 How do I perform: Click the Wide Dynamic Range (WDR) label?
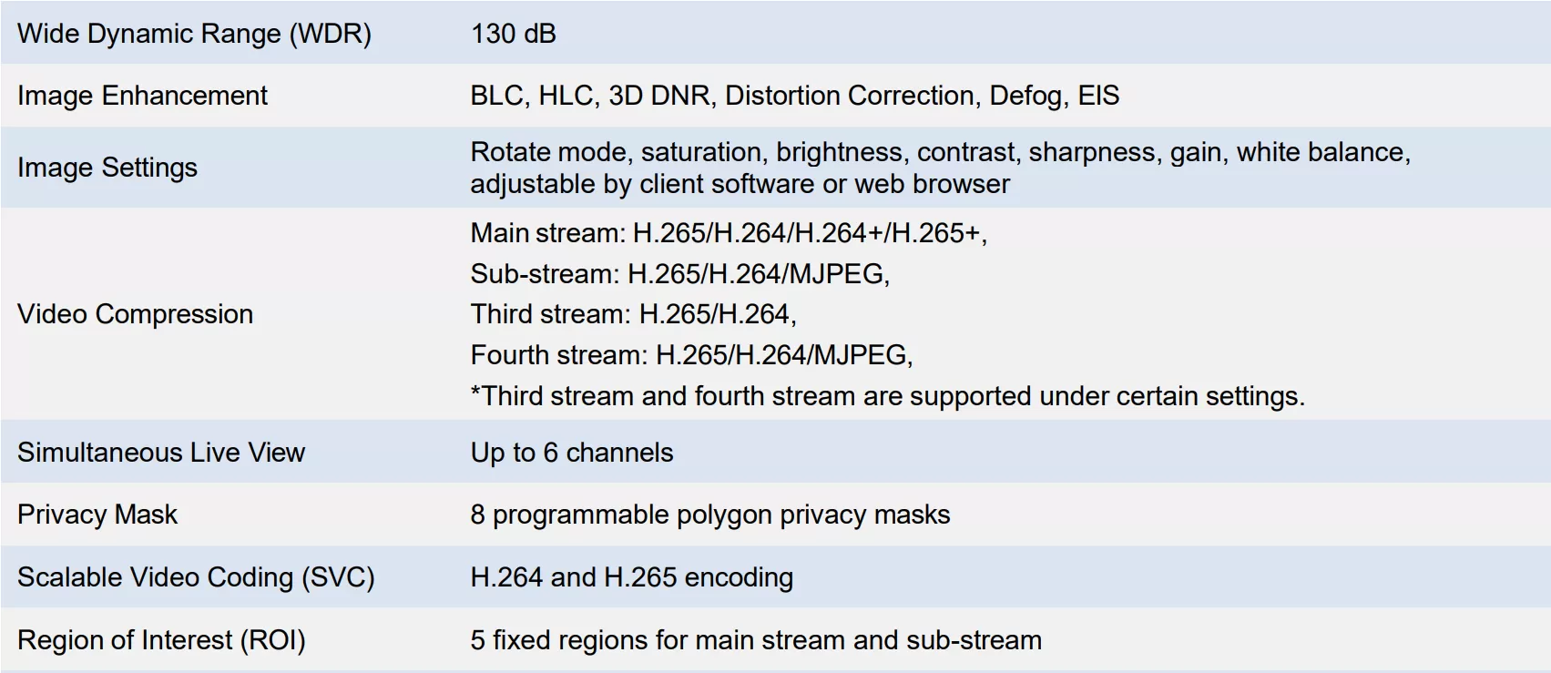[x=194, y=34]
